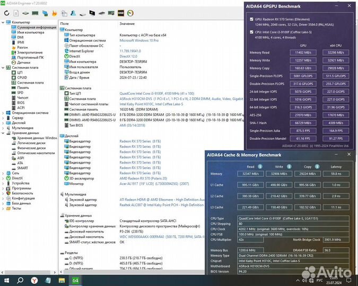Expand the Дисплей tree node
Screen dimensions: 358x286
coord(3,123)
